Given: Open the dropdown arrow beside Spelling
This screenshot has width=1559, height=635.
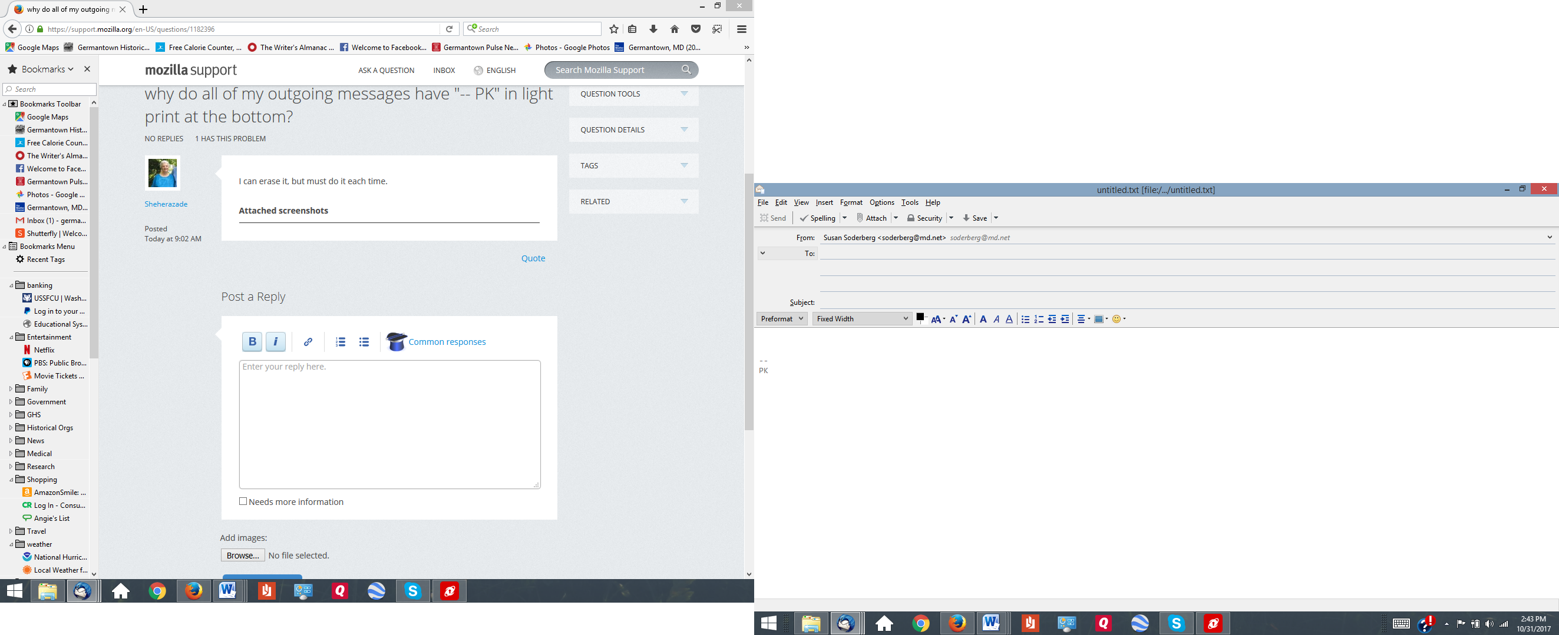Looking at the screenshot, I should click(845, 218).
